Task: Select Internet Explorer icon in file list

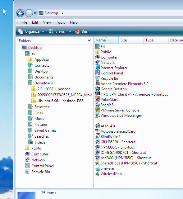Action: [x=98, y=68]
